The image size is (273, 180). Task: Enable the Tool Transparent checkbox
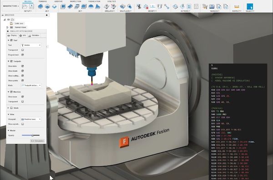22,50
